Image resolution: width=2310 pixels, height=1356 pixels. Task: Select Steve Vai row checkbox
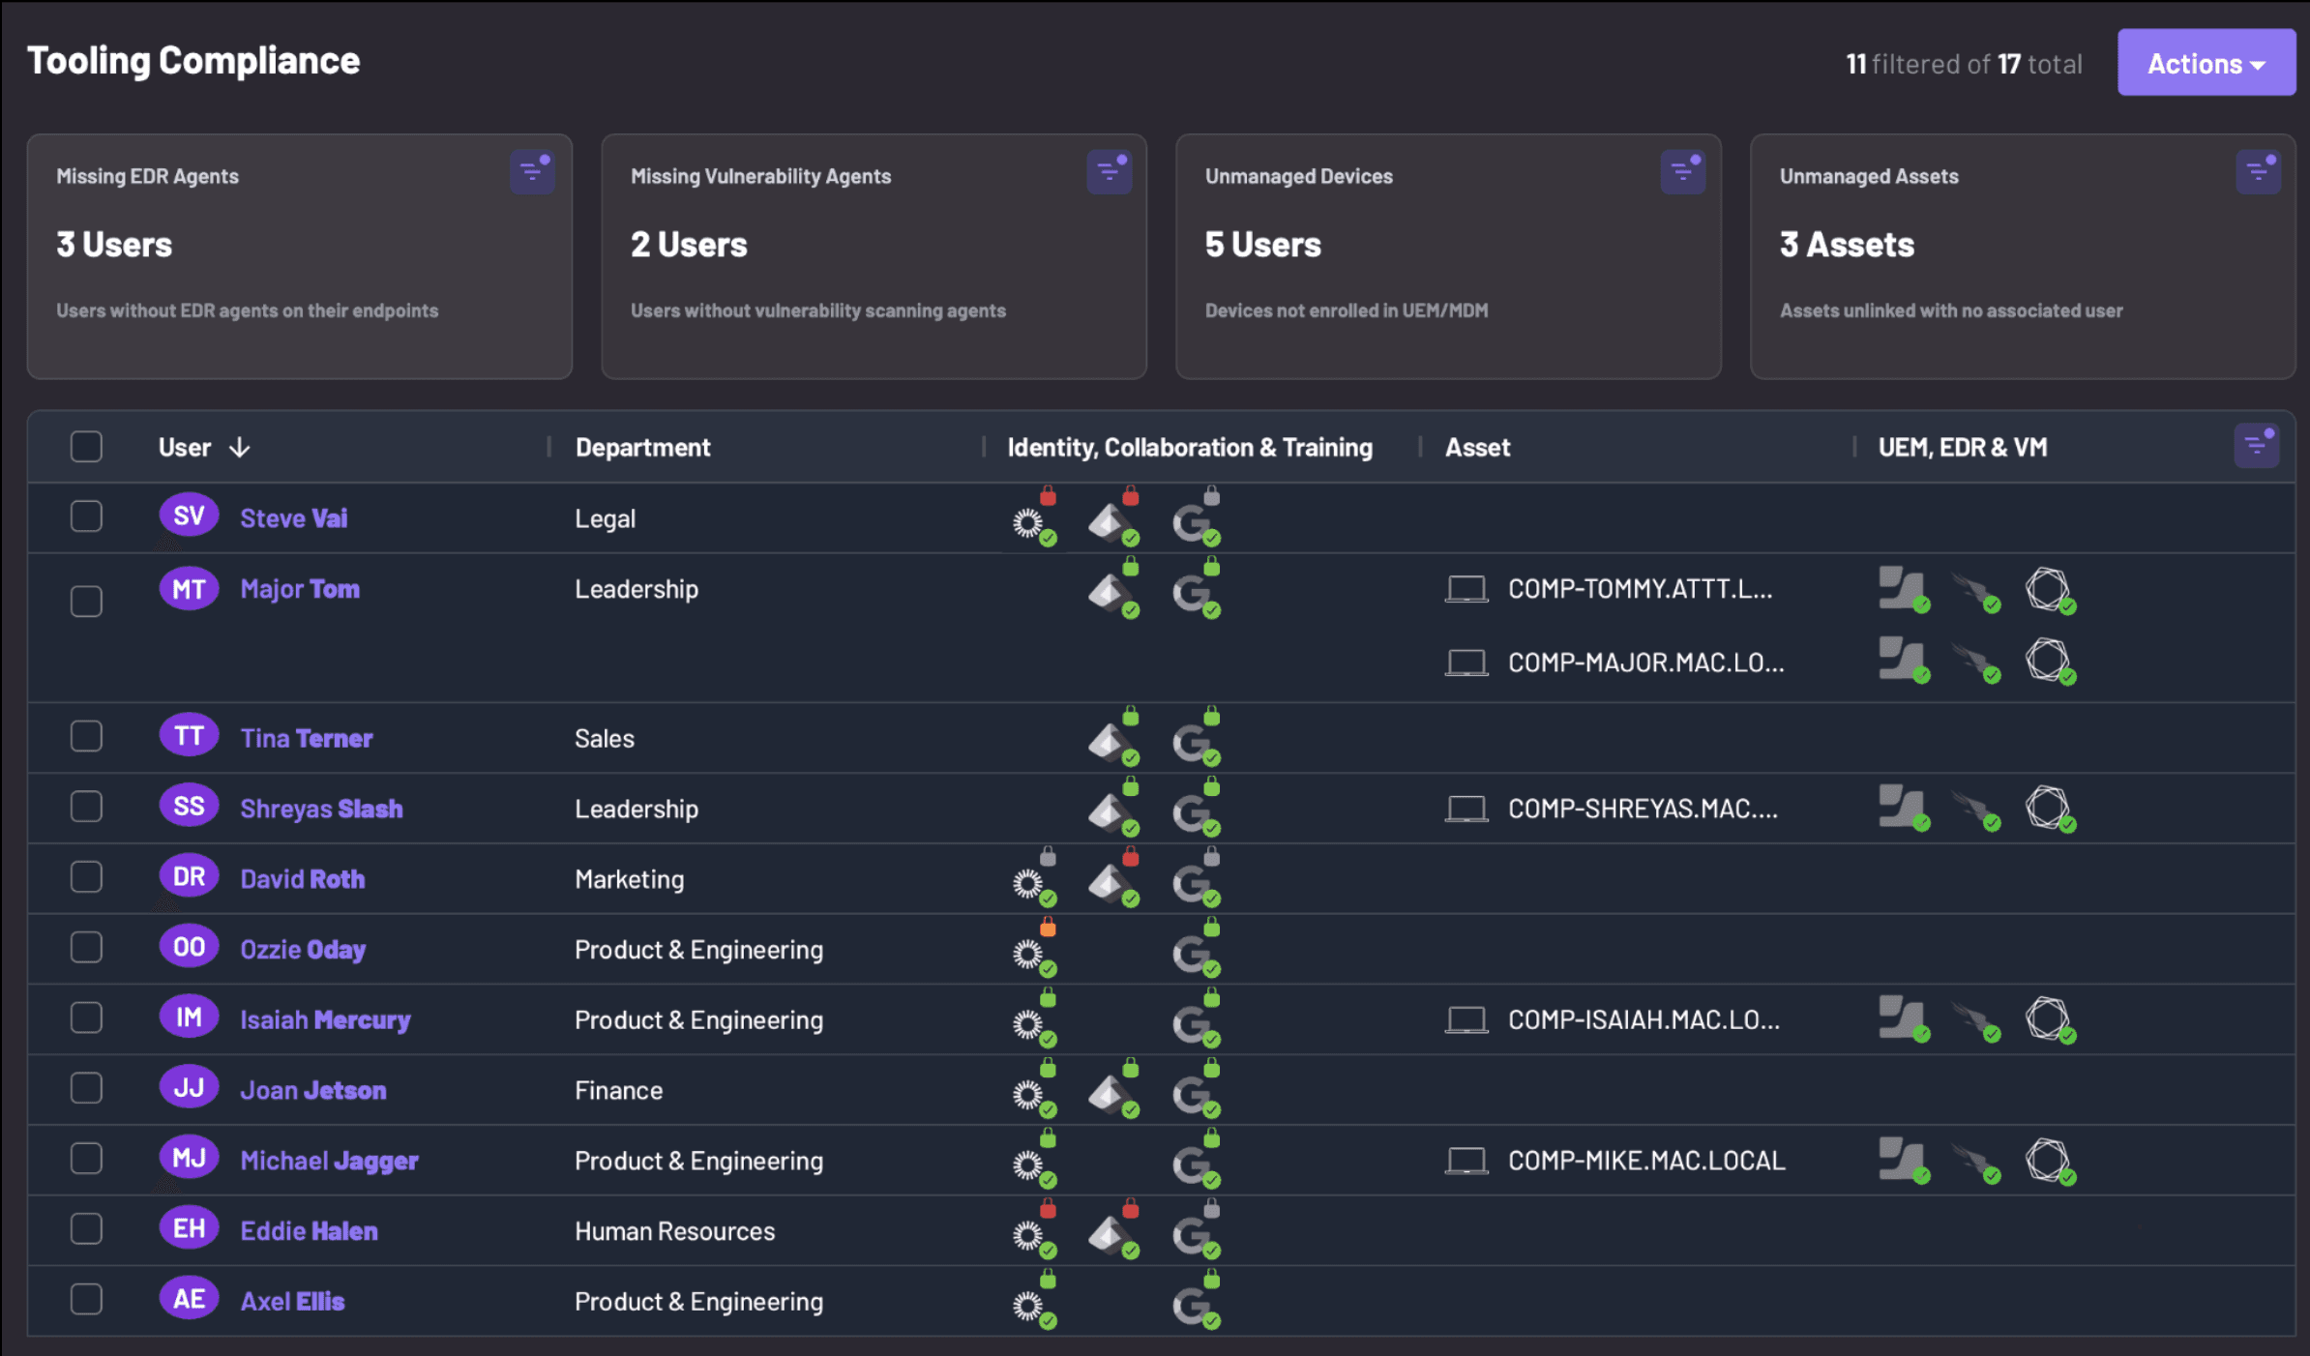coord(86,516)
